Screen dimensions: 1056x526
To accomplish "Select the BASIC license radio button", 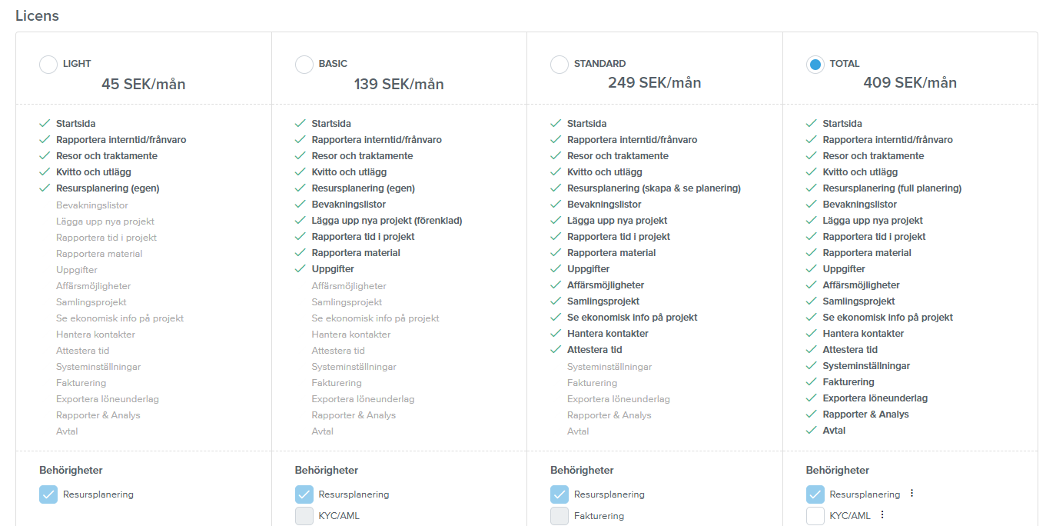I will pos(304,65).
